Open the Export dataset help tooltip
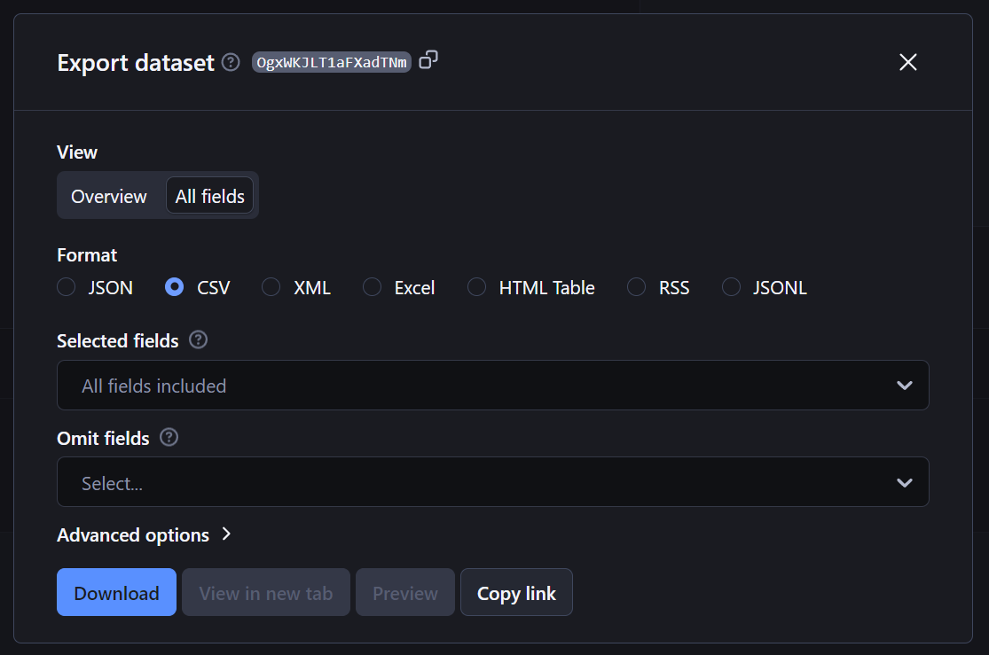This screenshot has width=989, height=655. [x=230, y=62]
